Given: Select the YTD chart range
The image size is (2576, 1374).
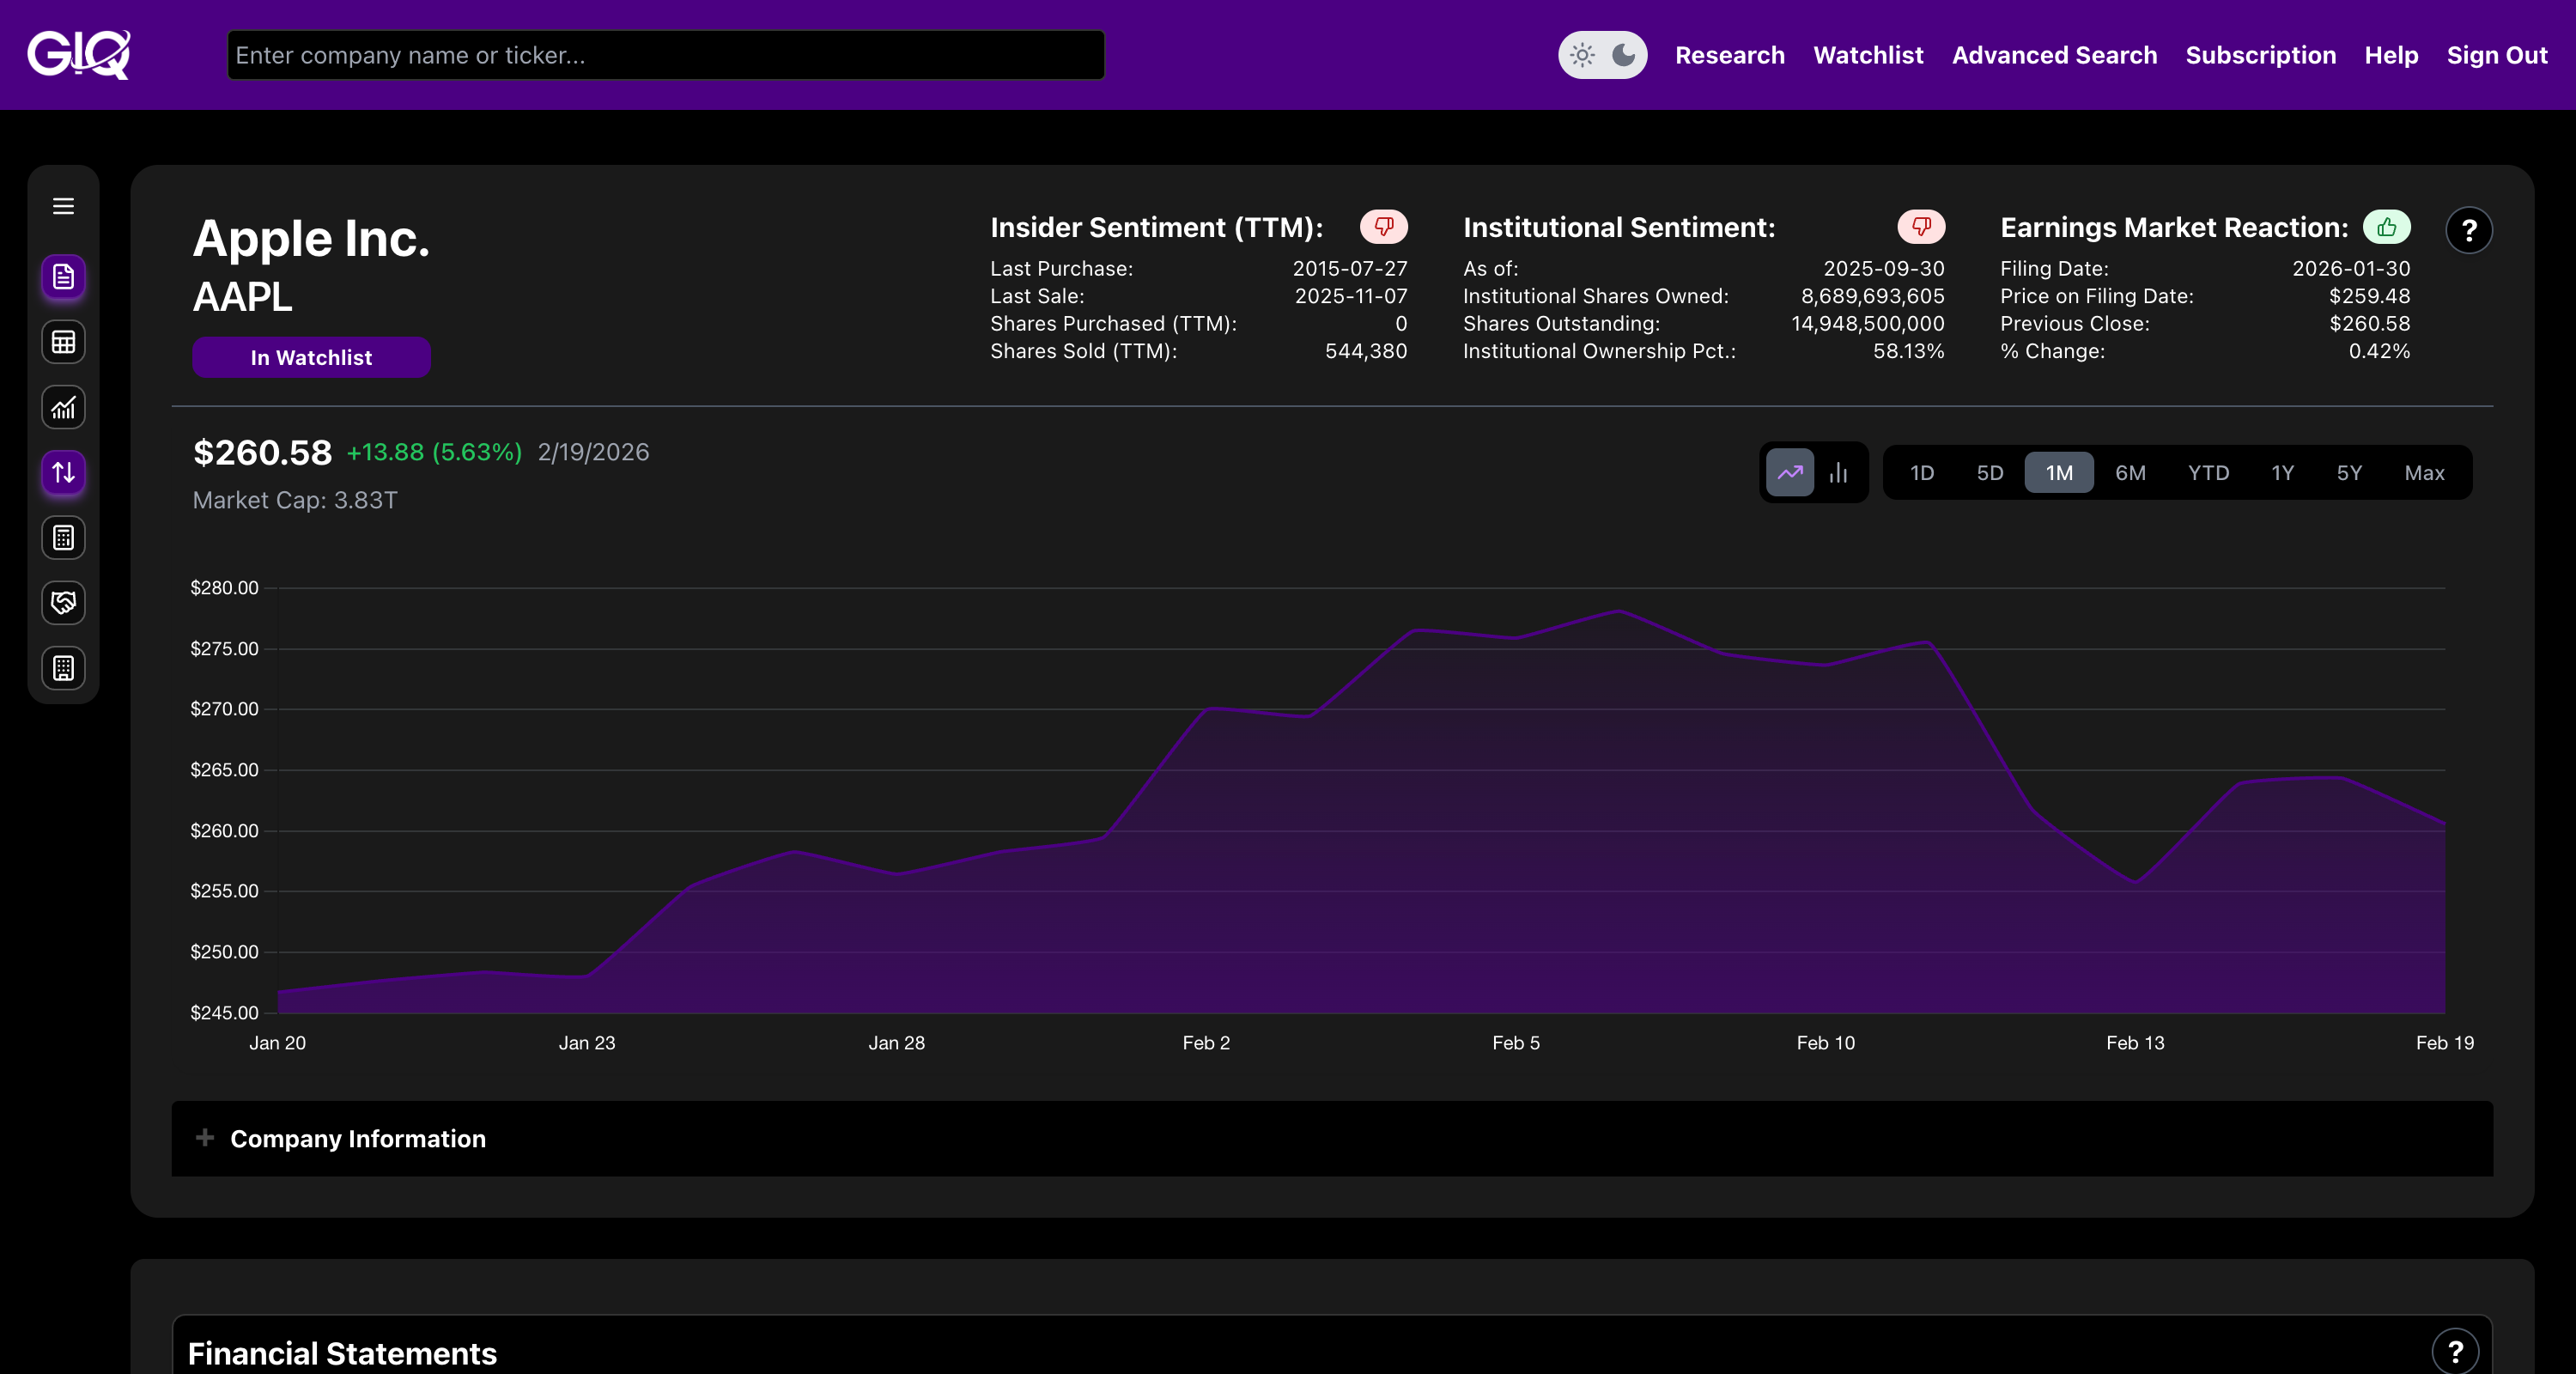Looking at the screenshot, I should point(2208,473).
